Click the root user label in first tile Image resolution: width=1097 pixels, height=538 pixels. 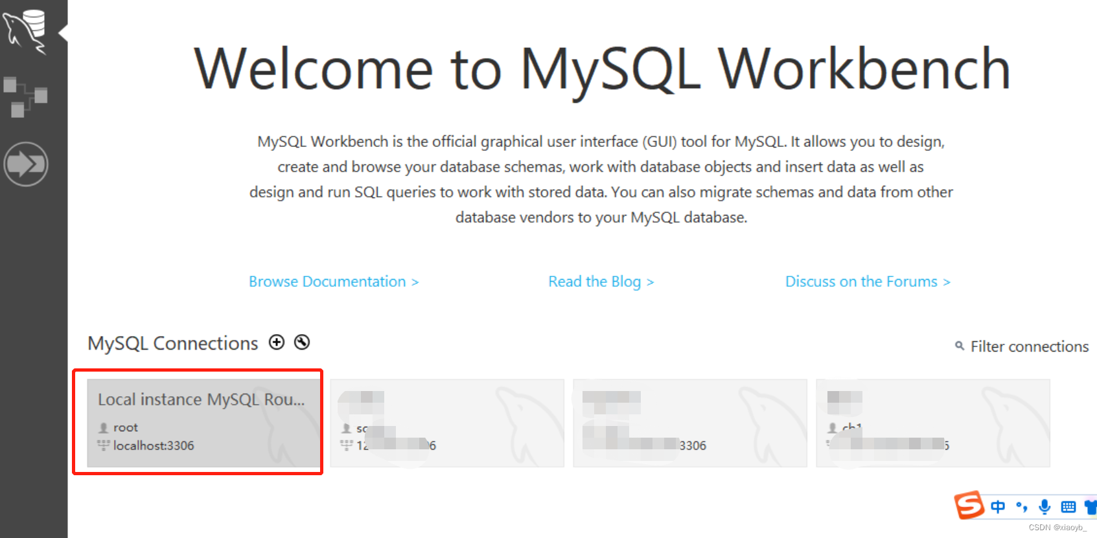point(126,427)
